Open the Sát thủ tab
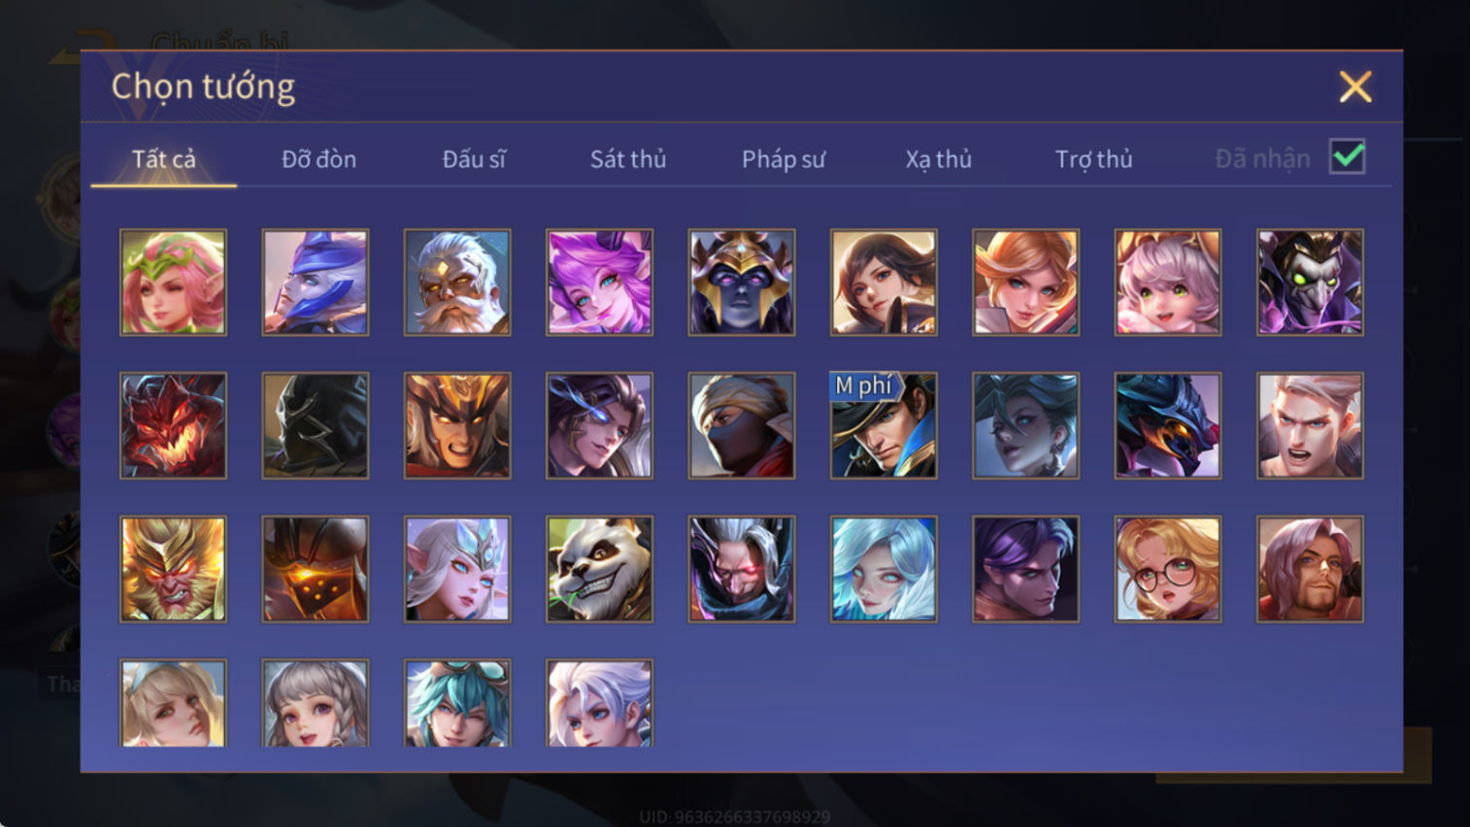Screen dimensions: 1470x827 (628, 159)
